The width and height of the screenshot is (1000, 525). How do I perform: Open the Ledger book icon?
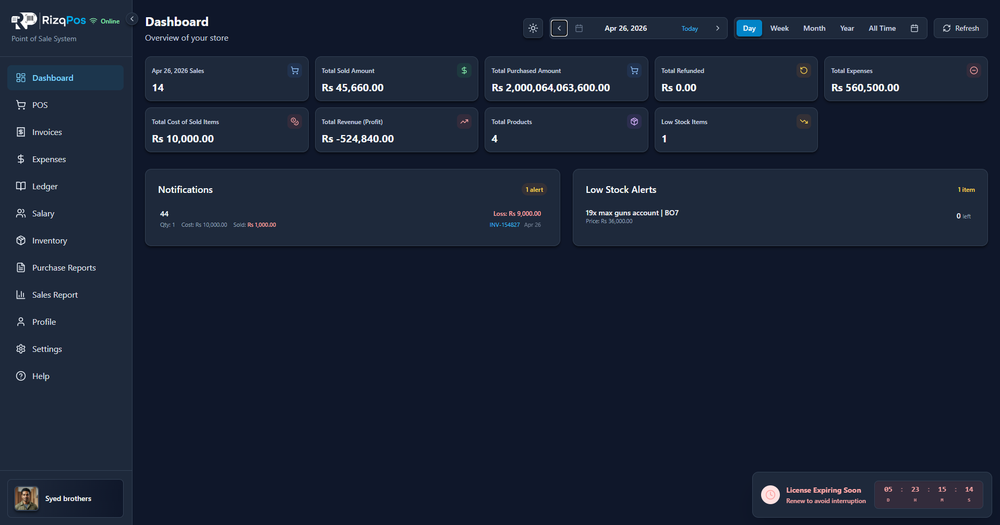click(x=21, y=186)
